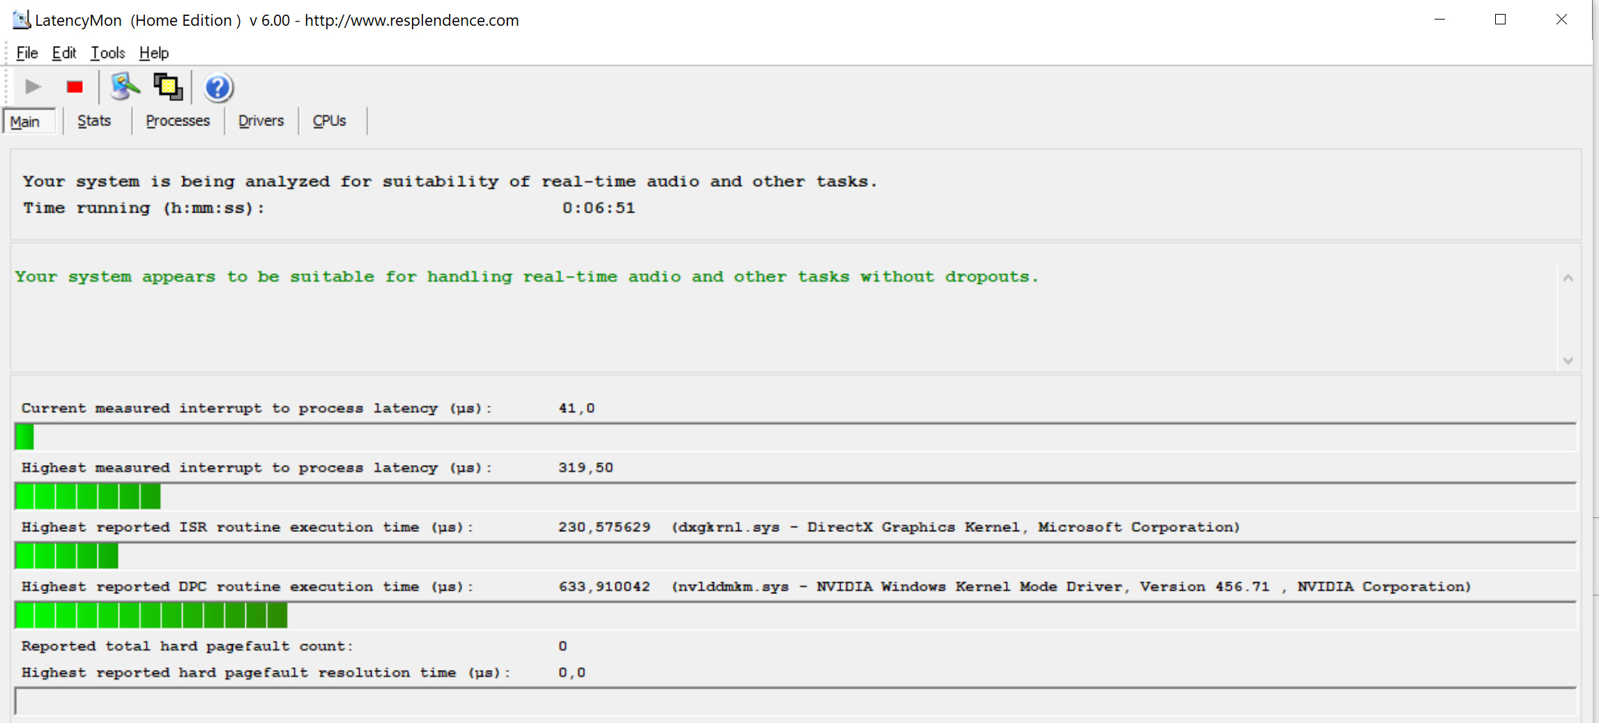Close the LatencyMon window
1599x723 pixels.
(x=1561, y=20)
